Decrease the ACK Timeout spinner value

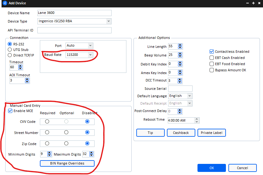(x=27, y=82)
